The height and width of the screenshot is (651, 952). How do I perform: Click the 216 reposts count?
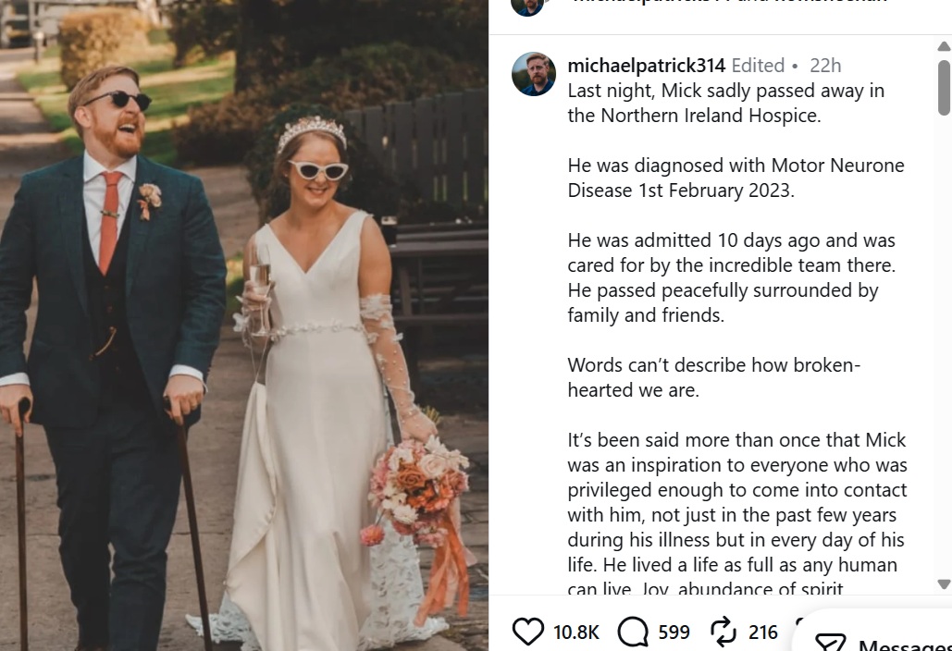point(763,633)
